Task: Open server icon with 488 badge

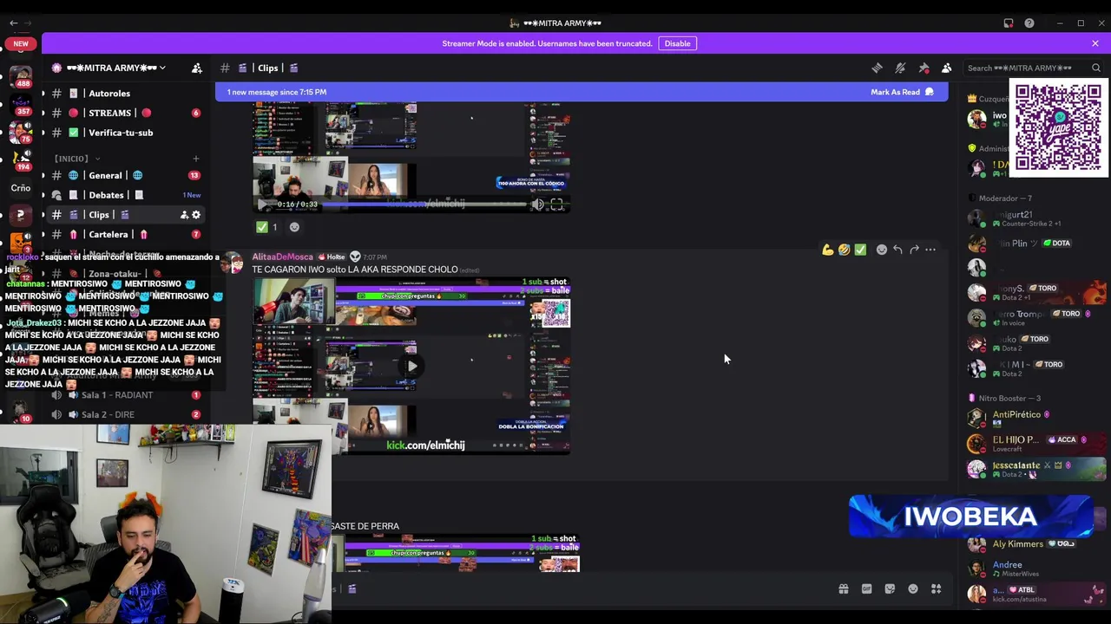Action: click(20, 76)
